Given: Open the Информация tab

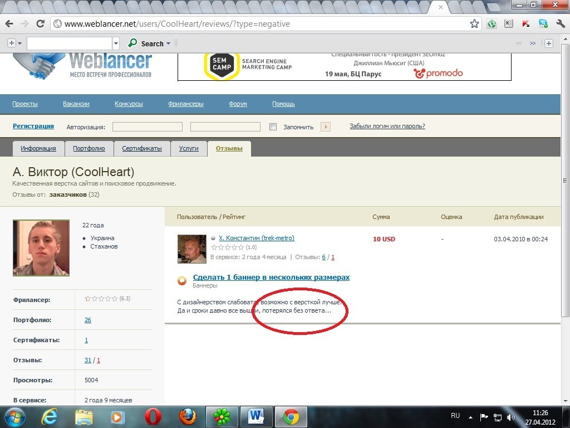Looking at the screenshot, I should pos(38,148).
